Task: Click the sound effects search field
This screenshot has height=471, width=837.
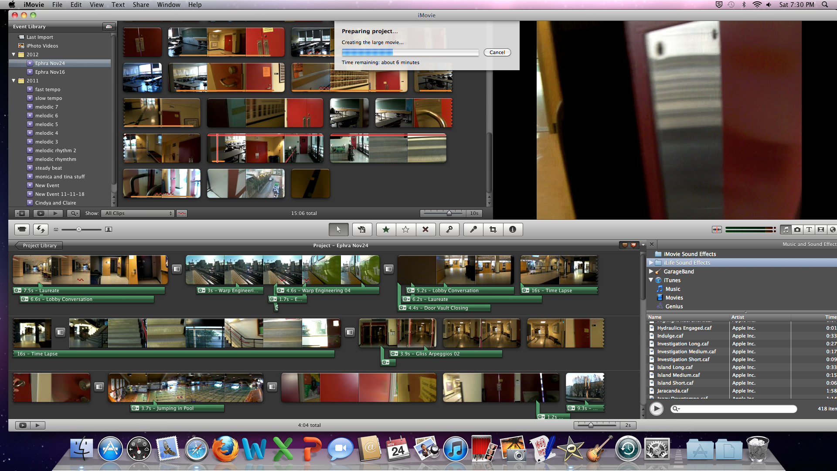Action: tap(735, 409)
